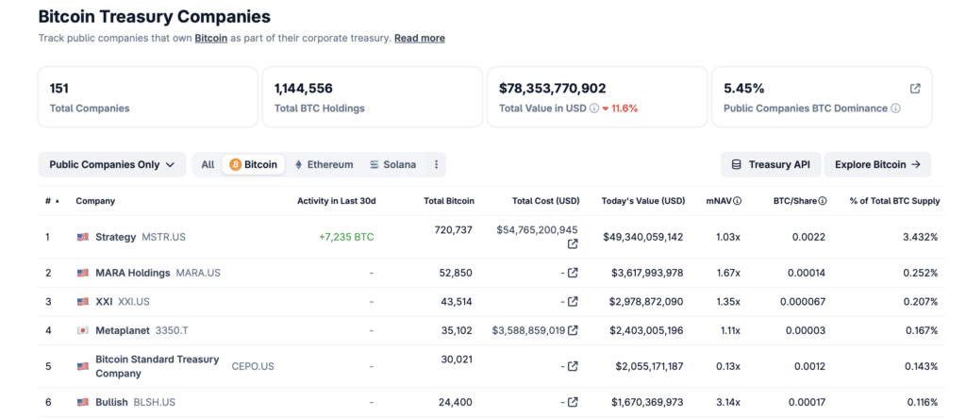The width and height of the screenshot is (966, 418).
Task: Select the Bitcoin tab
Action: tap(253, 164)
